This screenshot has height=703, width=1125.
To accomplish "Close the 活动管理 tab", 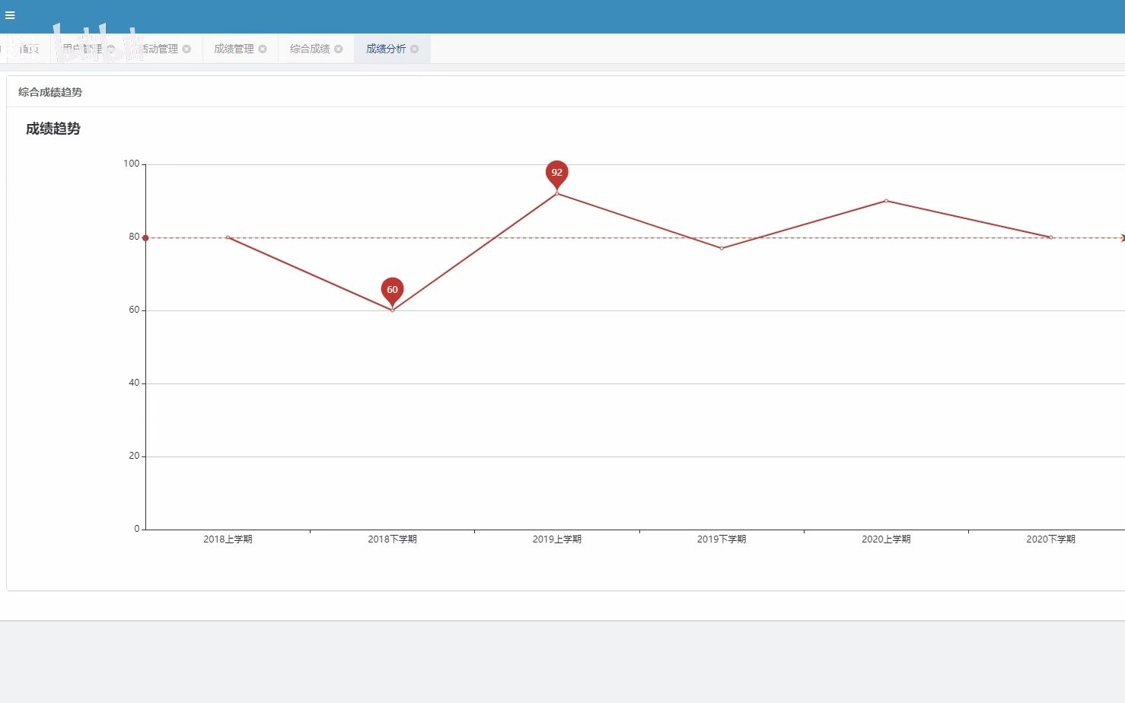I will click(x=186, y=49).
